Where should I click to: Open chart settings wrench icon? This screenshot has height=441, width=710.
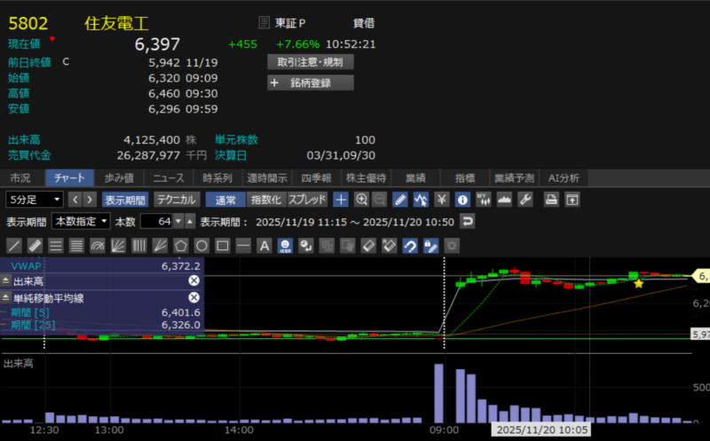click(525, 200)
